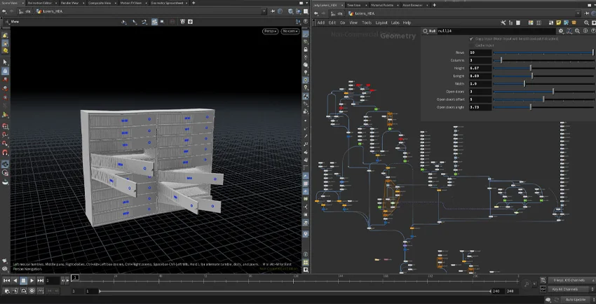596x304 pixels.
Task: Open network editor wrench tools icon
Action: tap(503, 23)
